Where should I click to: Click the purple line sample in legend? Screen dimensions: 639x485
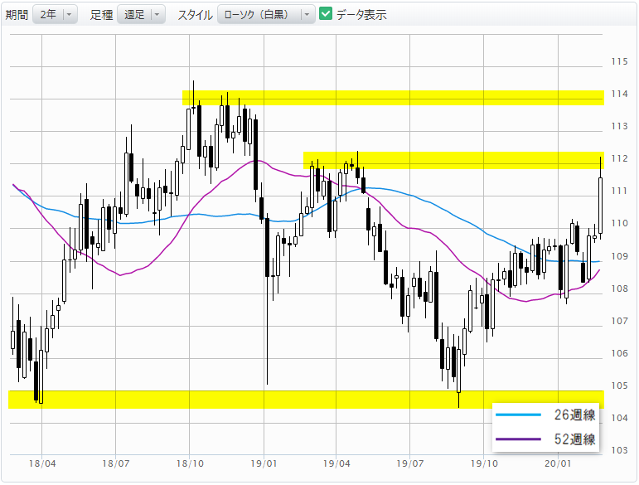tap(518, 439)
